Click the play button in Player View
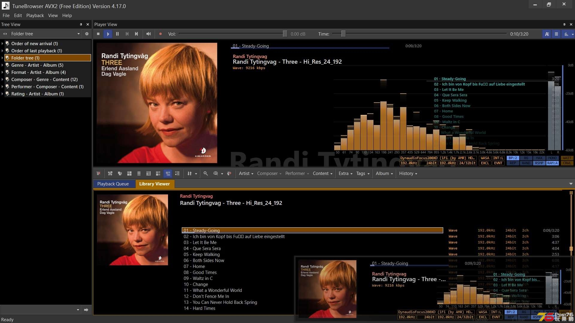Viewport: 575px width, 323px height. coord(108,34)
